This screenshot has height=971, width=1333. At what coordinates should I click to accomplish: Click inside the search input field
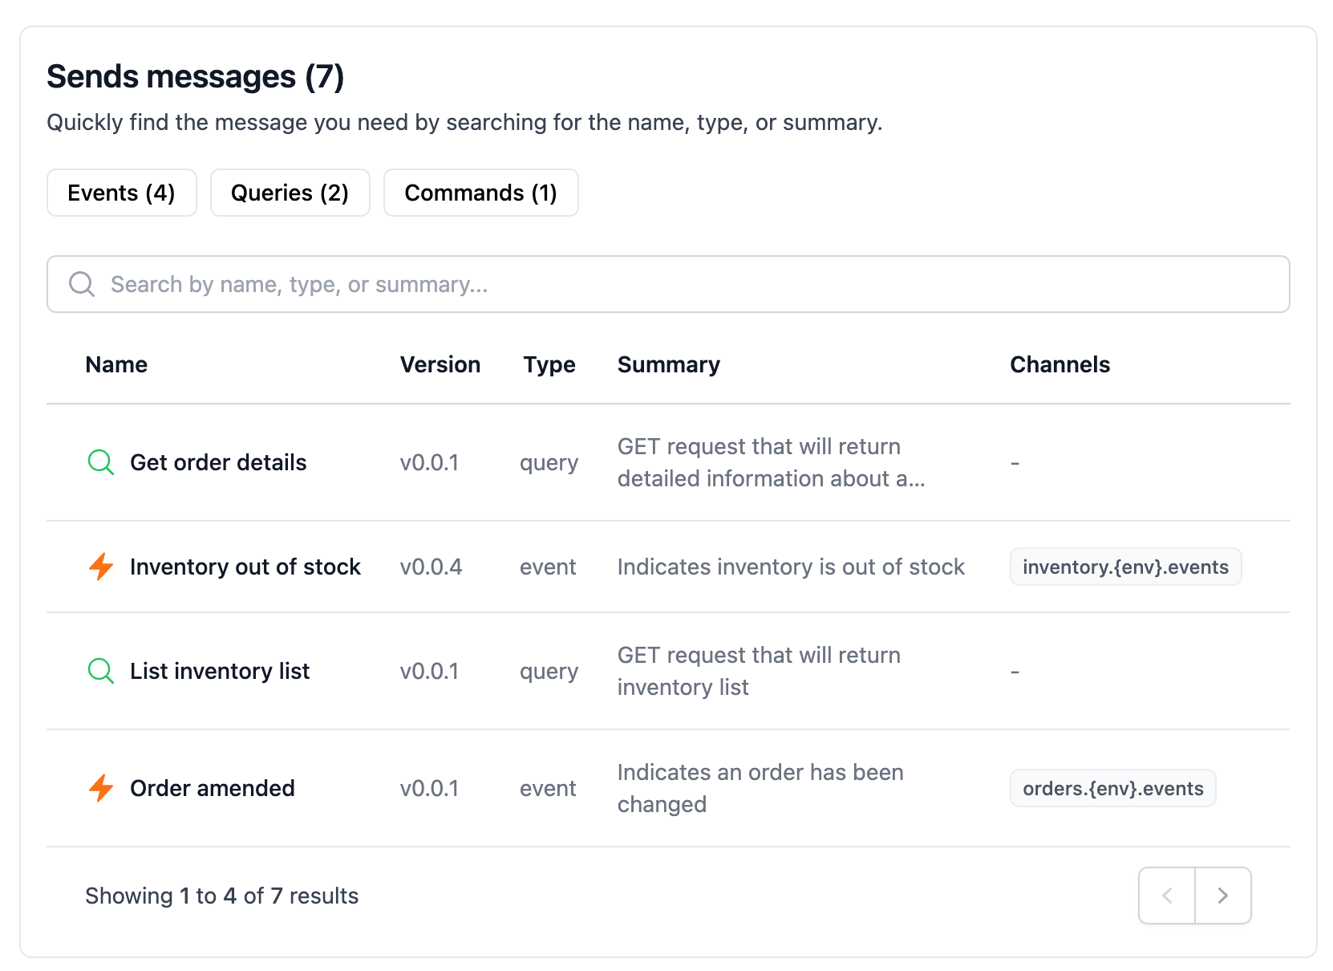click(561, 284)
